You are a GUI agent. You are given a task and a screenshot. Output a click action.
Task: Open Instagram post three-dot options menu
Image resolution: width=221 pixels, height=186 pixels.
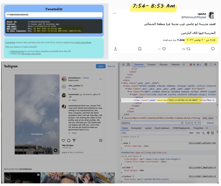tap(100, 79)
